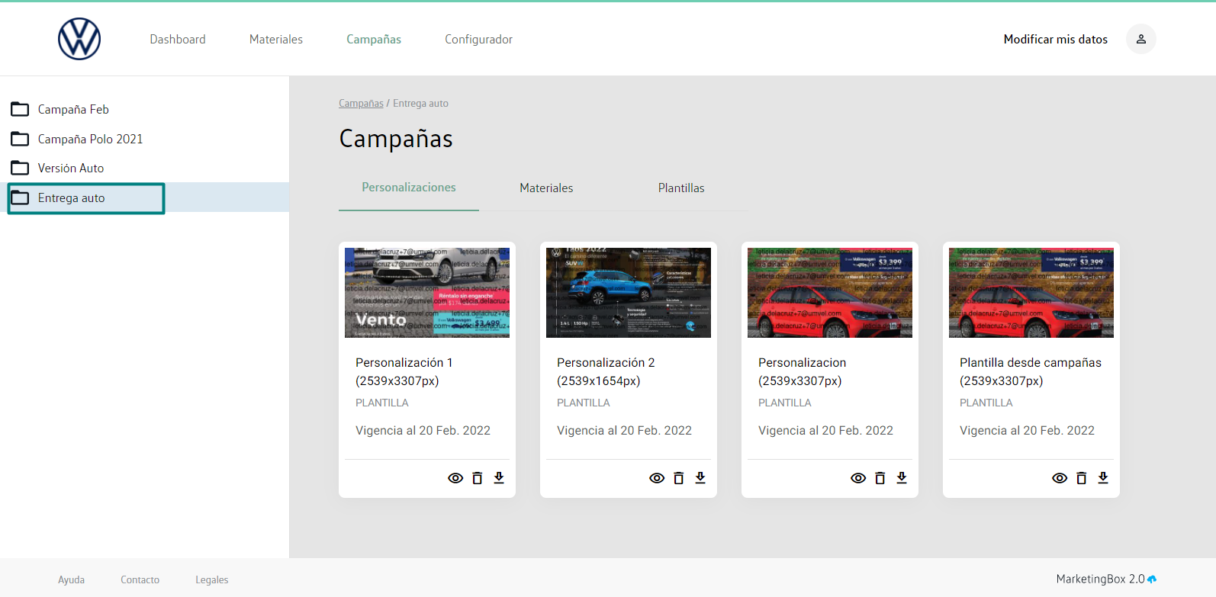Open the Ayuda footer link
This screenshot has height=597, width=1216.
coord(71,579)
